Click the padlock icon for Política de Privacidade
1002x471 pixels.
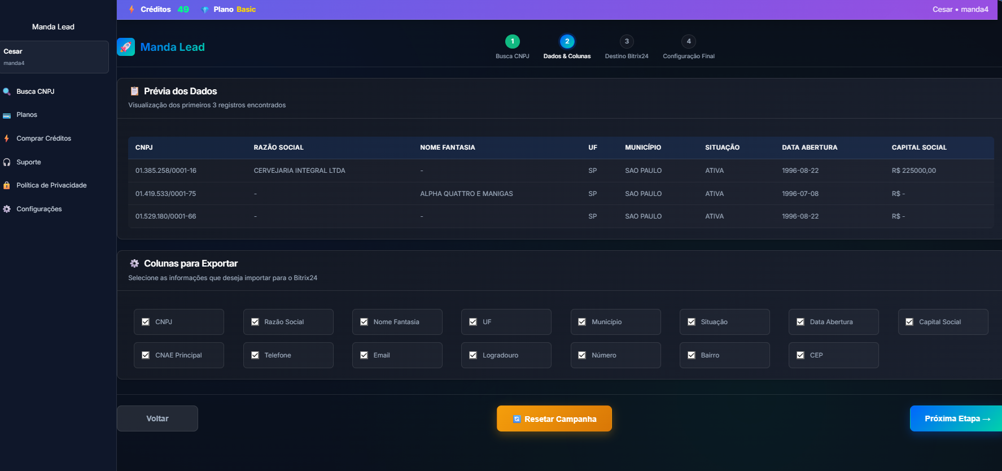(x=7, y=185)
